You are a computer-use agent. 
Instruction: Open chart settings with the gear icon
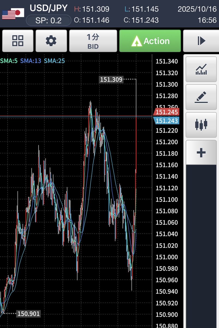[x=51, y=41]
